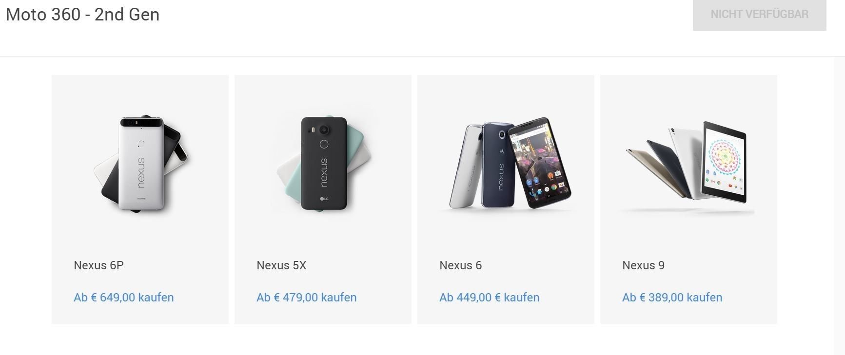
Task: Buy Nexus 9 from € 389,00
Action: pyautogui.click(x=672, y=298)
